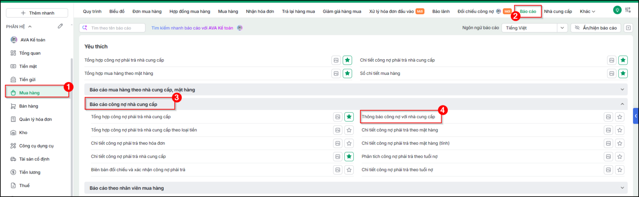Favorite the Thông báo công nợ với nhà cung cấp report

(619, 117)
